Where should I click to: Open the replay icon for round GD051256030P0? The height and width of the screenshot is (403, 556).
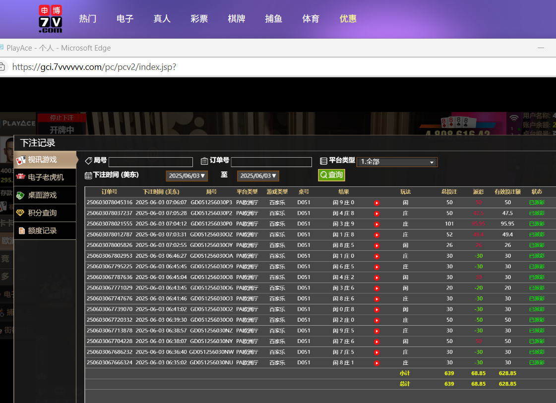pyautogui.click(x=376, y=224)
